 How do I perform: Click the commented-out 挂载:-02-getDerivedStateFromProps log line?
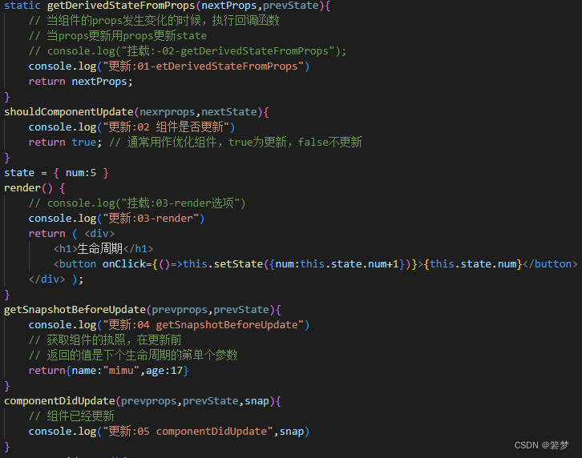click(x=188, y=51)
